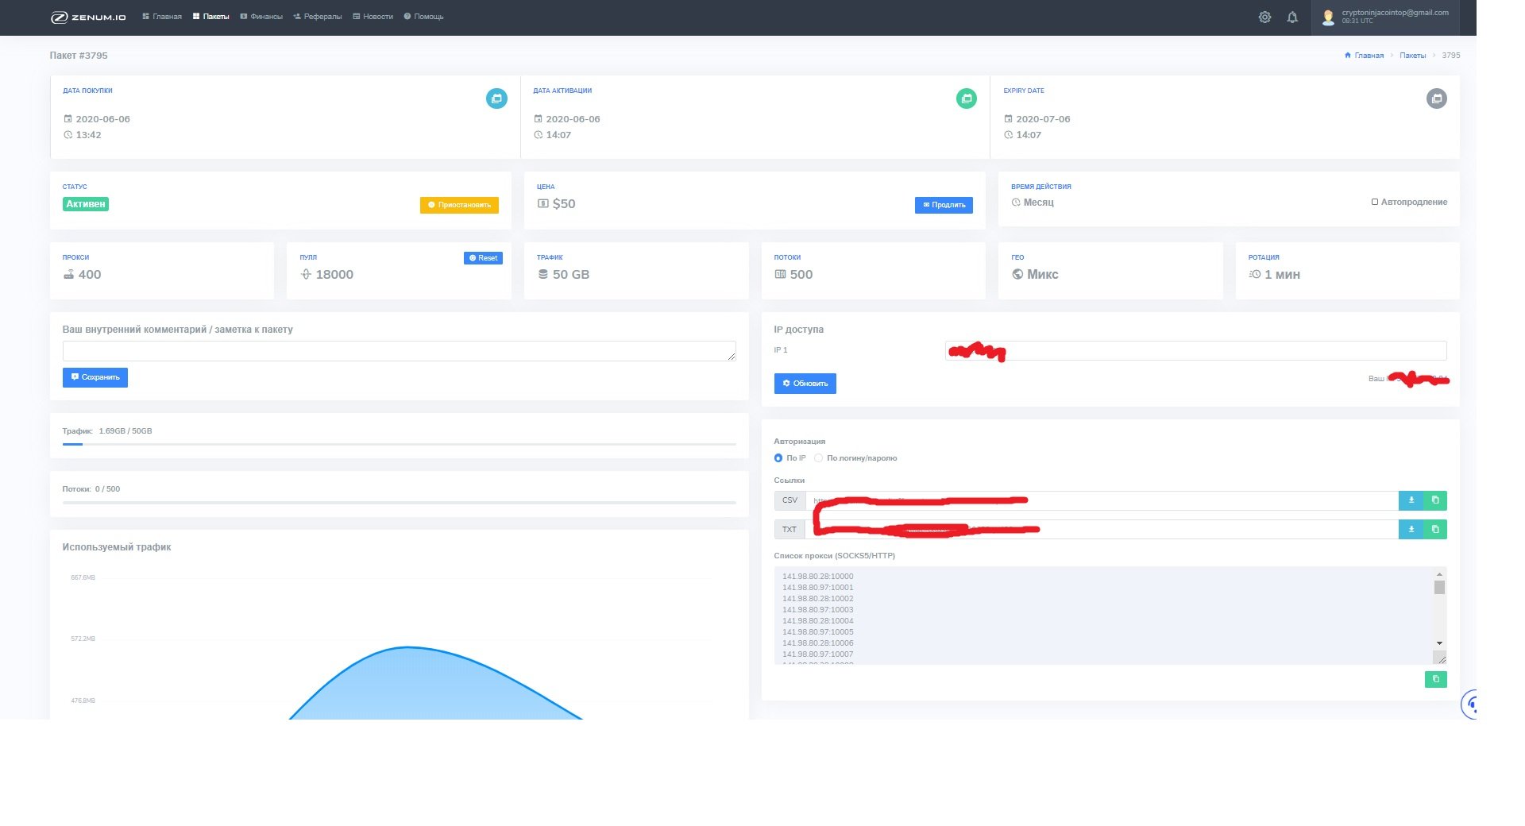The image size is (1525, 826).
Task: Open the account menu by email
Action: tap(1394, 17)
